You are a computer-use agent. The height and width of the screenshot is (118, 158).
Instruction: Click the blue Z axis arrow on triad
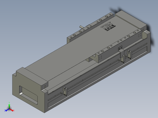(6, 110)
